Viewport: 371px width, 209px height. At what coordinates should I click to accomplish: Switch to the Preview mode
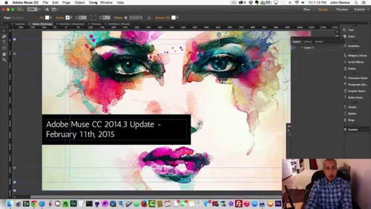(x=342, y=10)
